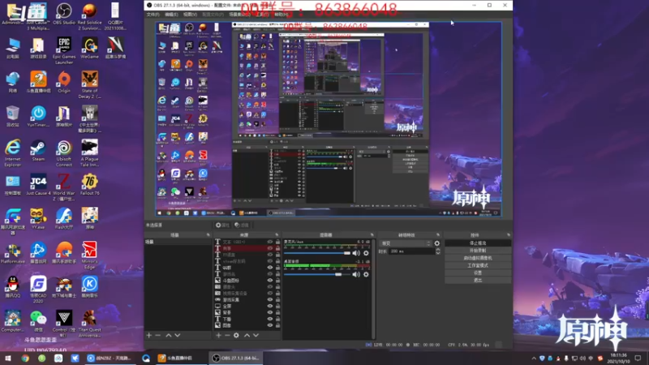Move the scene down with the arrow in the 场景 panel
This screenshot has width=649, height=365.
click(178, 335)
